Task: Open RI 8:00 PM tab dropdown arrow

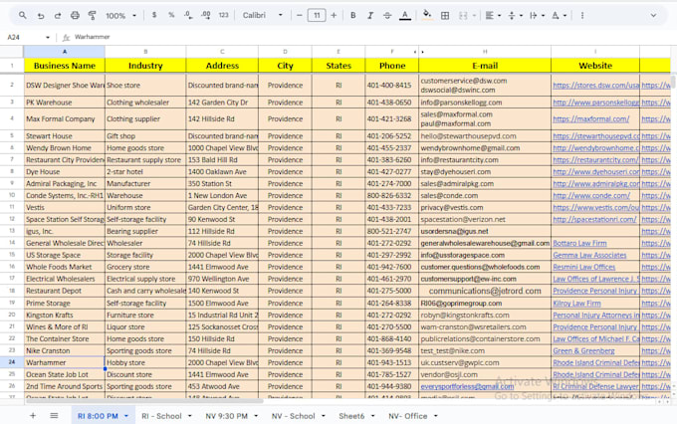Action: 126,416
